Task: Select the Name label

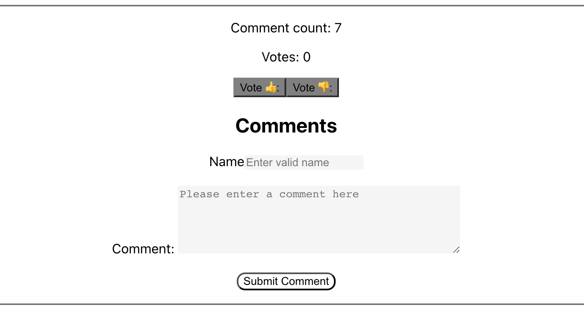Action: click(x=226, y=162)
